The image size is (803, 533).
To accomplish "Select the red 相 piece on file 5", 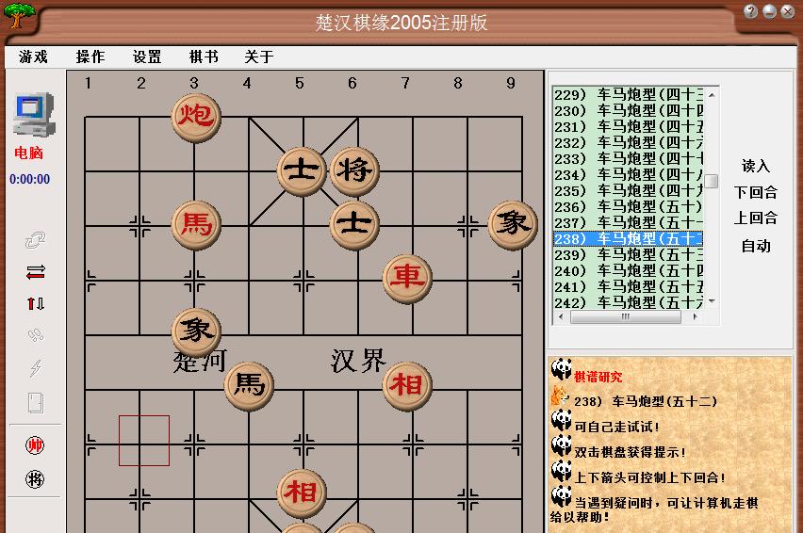I will tap(302, 493).
